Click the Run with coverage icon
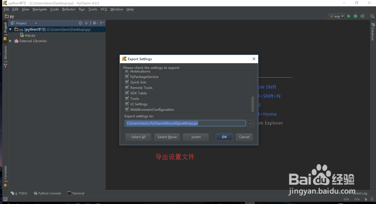Screen dimensions: 376x204 (362, 16)
